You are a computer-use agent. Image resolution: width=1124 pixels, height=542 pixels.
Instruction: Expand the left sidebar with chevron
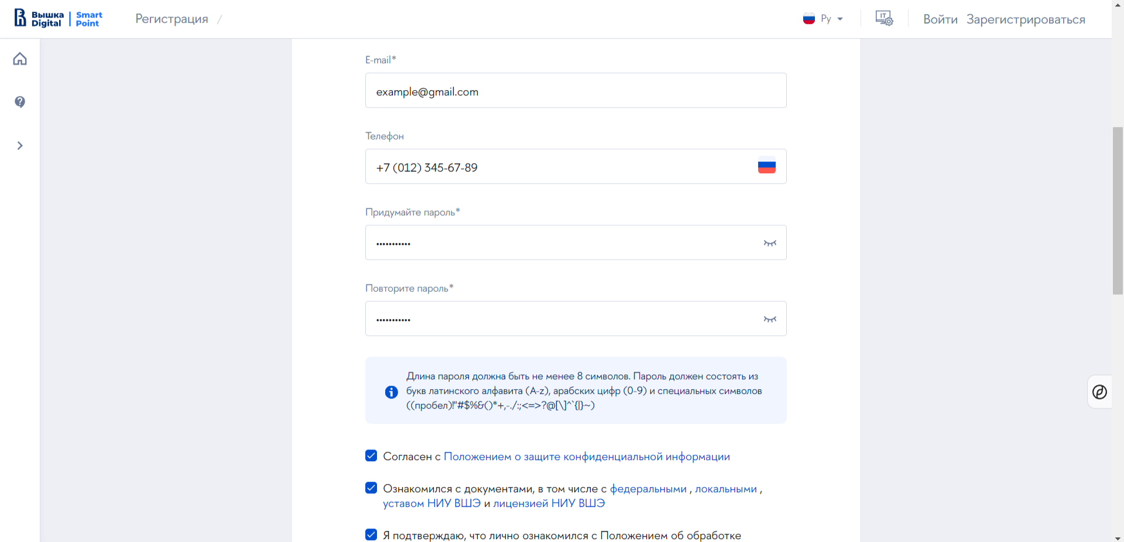20,146
